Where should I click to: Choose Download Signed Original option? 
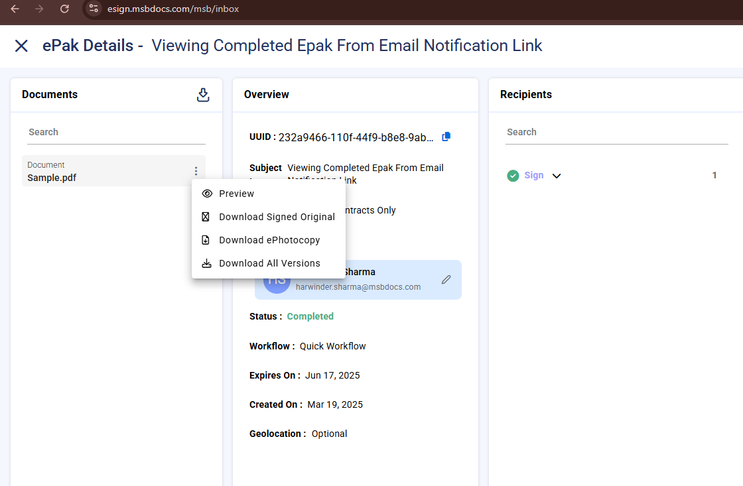click(x=277, y=217)
